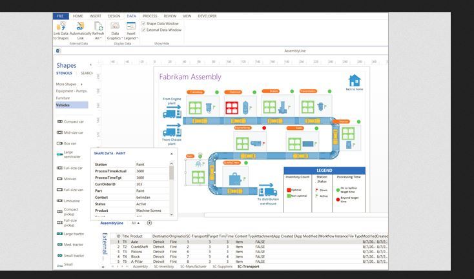The image size is (474, 279).
Task: Open the FILE menu
Action: tap(60, 15)
